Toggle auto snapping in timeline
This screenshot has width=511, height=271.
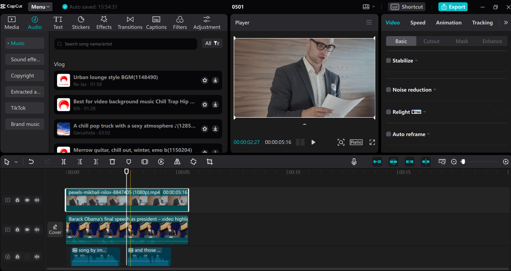393,162
